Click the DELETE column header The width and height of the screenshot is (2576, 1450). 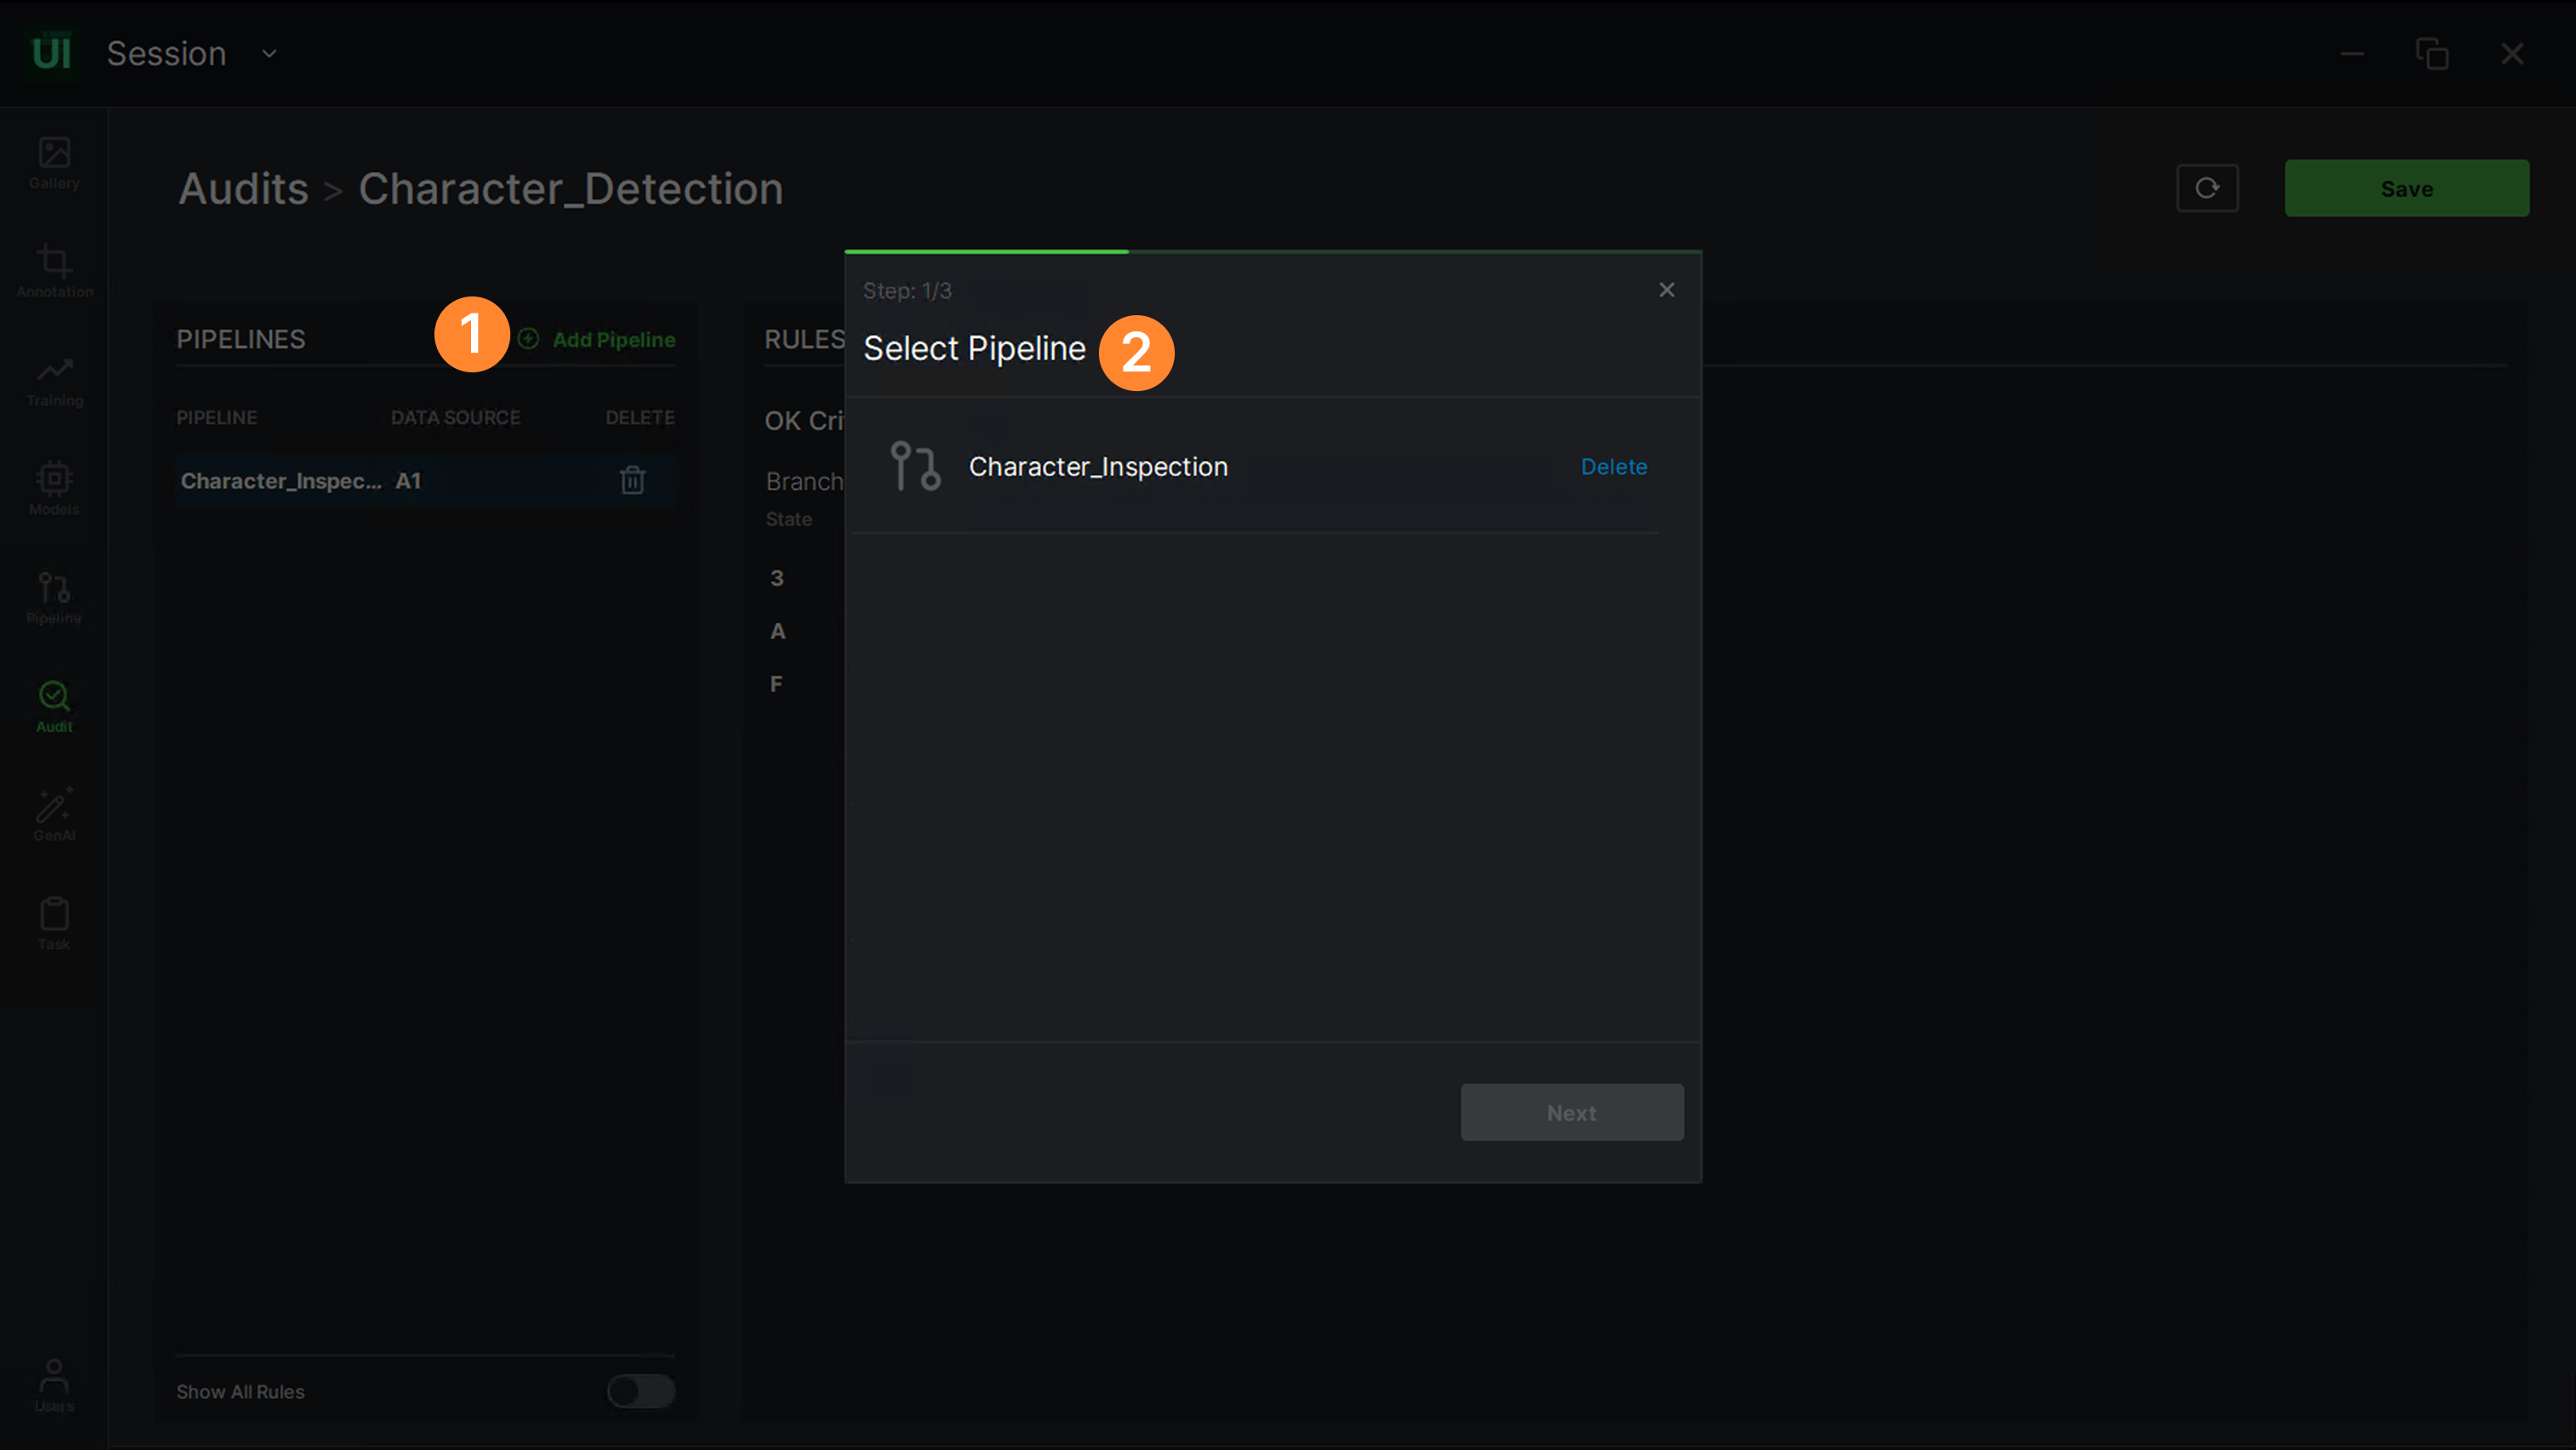coord(640,418)
